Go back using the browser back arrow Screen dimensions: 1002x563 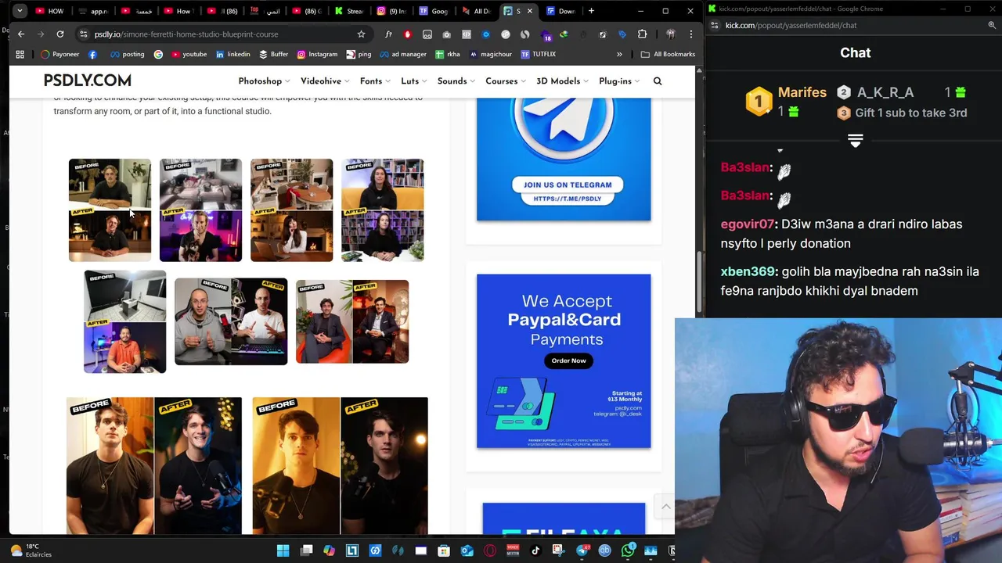[x=21, y=34]
